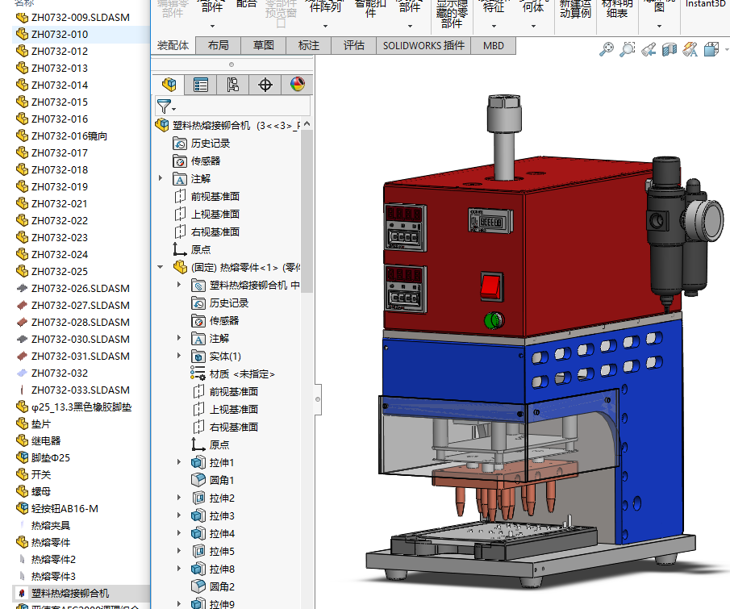Select file ZH0732-010 in the file list
This screenshot has height=609, width=730.
pyautogui.click(x=59, y=34)
